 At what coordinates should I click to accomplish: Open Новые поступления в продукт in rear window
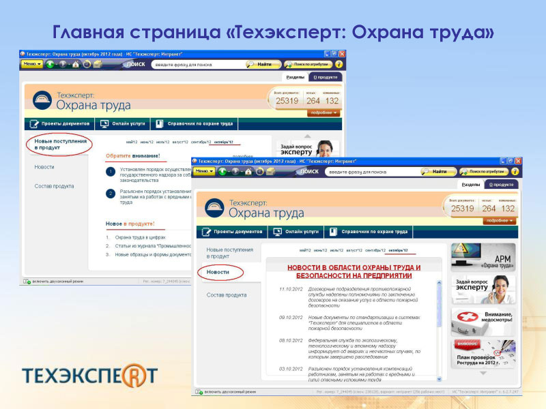[x=60, y=145]
